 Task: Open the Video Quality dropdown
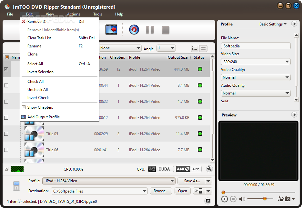pos(256,77)
